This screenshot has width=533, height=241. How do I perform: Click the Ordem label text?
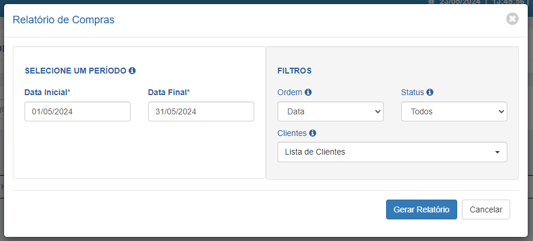[x=290, y=92]
